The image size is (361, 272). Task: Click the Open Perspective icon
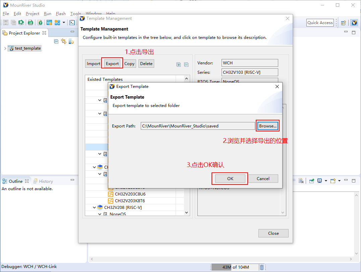coord(344,23)
